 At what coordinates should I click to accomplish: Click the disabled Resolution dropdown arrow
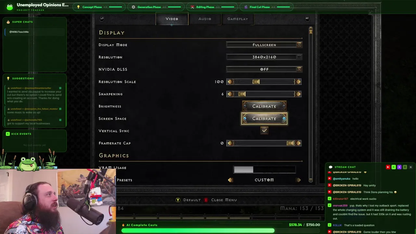(299, 57)
